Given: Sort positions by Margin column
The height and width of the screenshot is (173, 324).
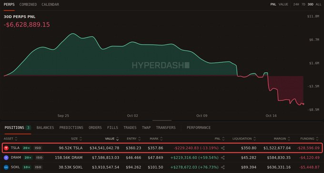Looking at the screenshot, I should 282,139.
